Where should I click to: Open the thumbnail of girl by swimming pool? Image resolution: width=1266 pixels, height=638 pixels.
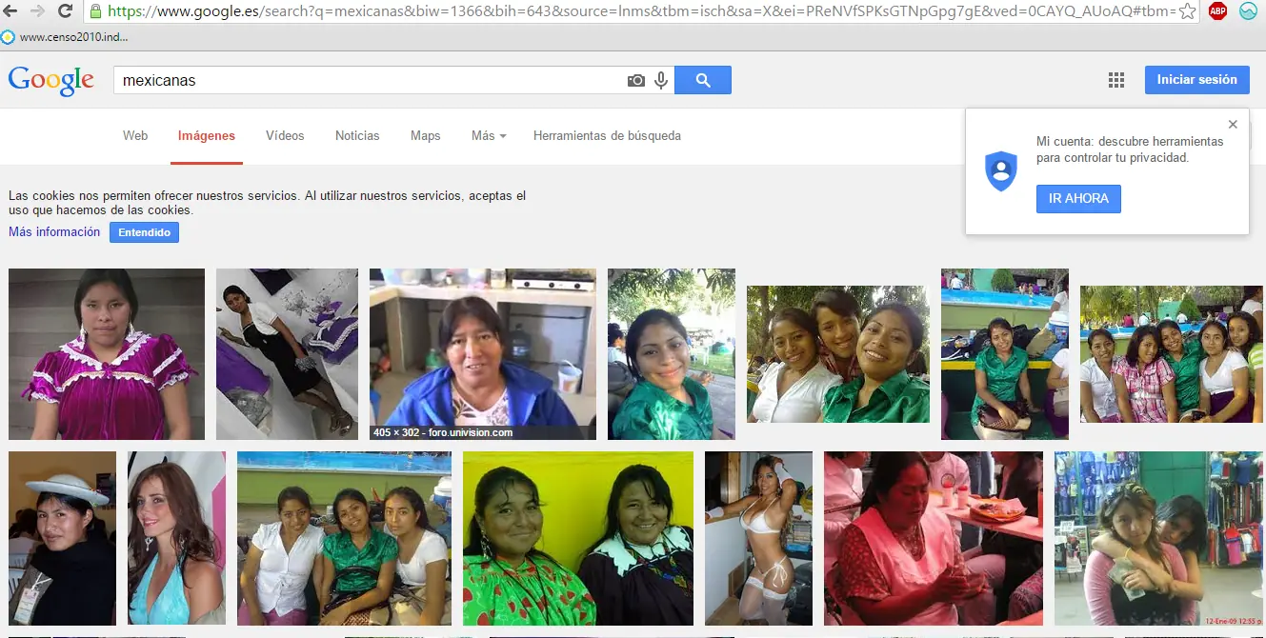(1005, 354)
